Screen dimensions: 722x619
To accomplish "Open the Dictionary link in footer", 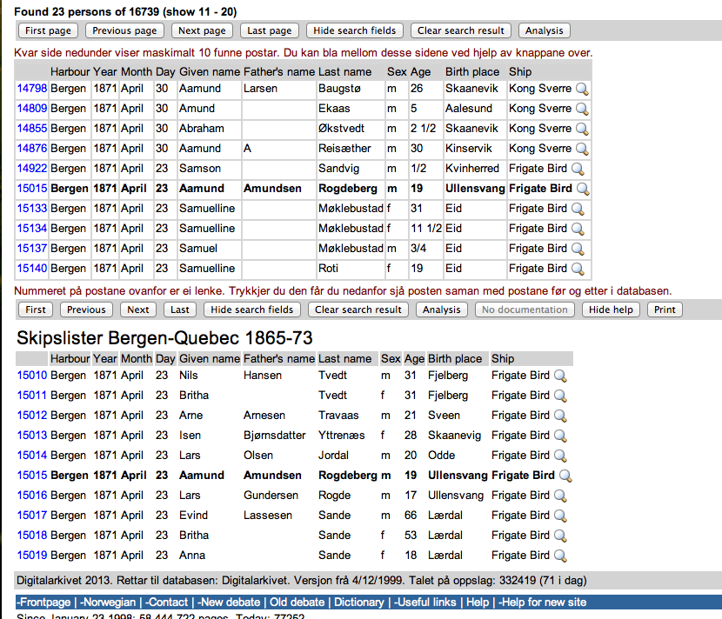I will (x=358, y=602).
